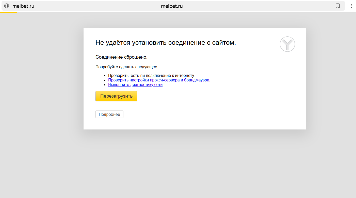Open details with the Подробнее button
The width and height of the screenshot is (356, 198).
coord(109,114)
